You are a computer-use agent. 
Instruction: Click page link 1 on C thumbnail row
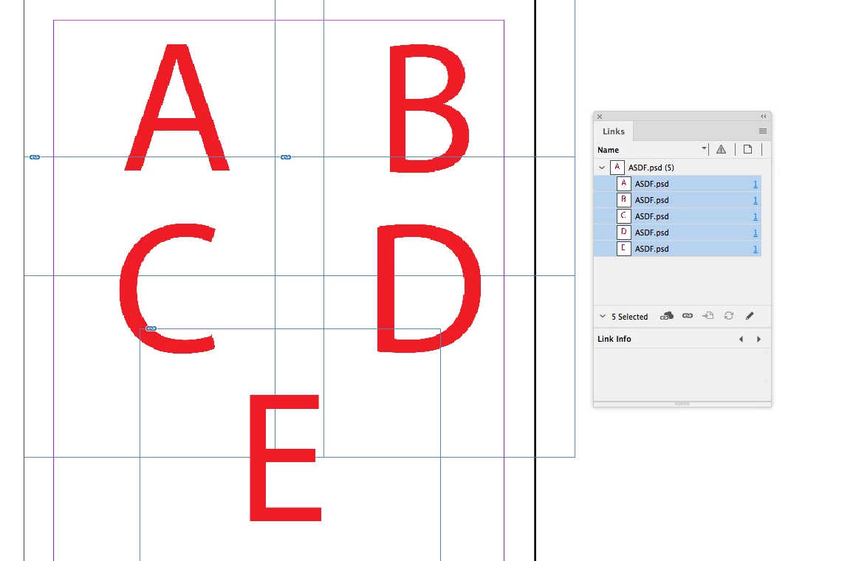tap(755, 217)
